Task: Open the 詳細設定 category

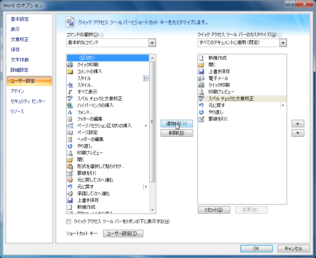Action: 20,70
